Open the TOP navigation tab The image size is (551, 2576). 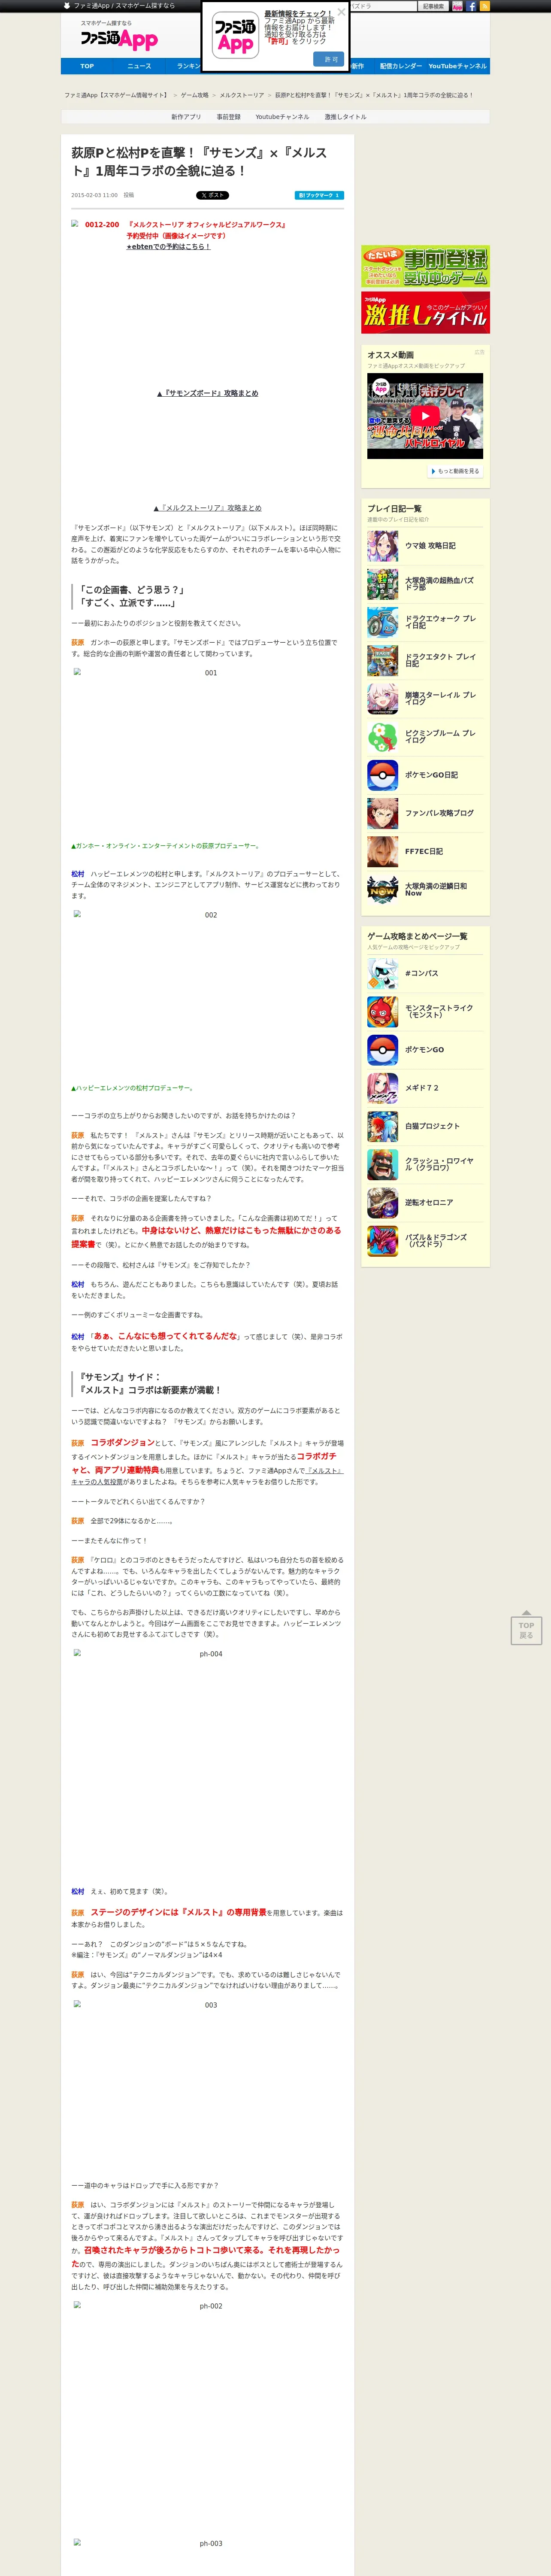(87, 66)
